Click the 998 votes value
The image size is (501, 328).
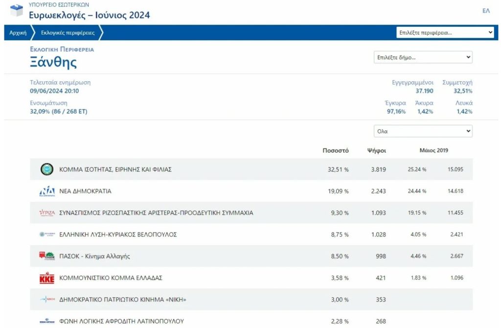coord(381,256)
